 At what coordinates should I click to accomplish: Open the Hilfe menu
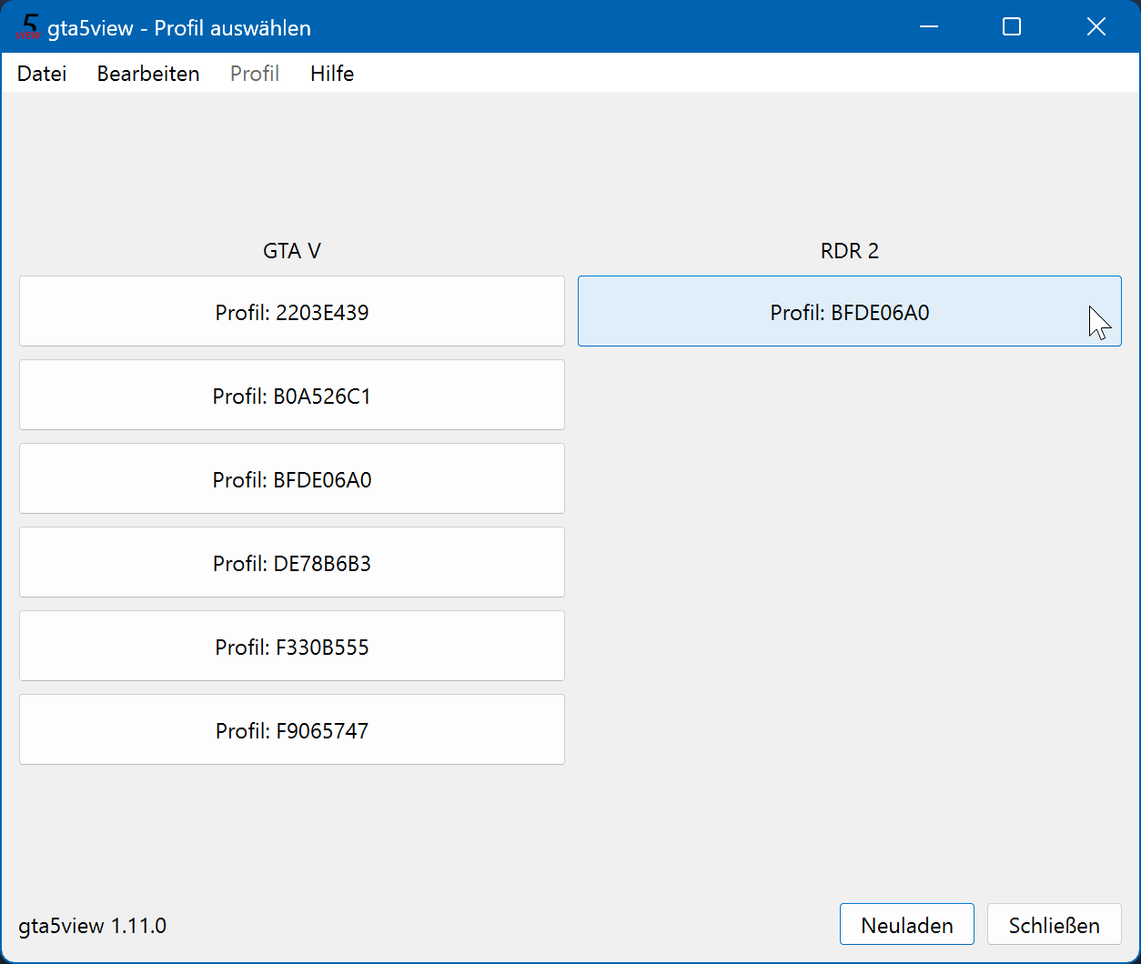click(332, 74)
